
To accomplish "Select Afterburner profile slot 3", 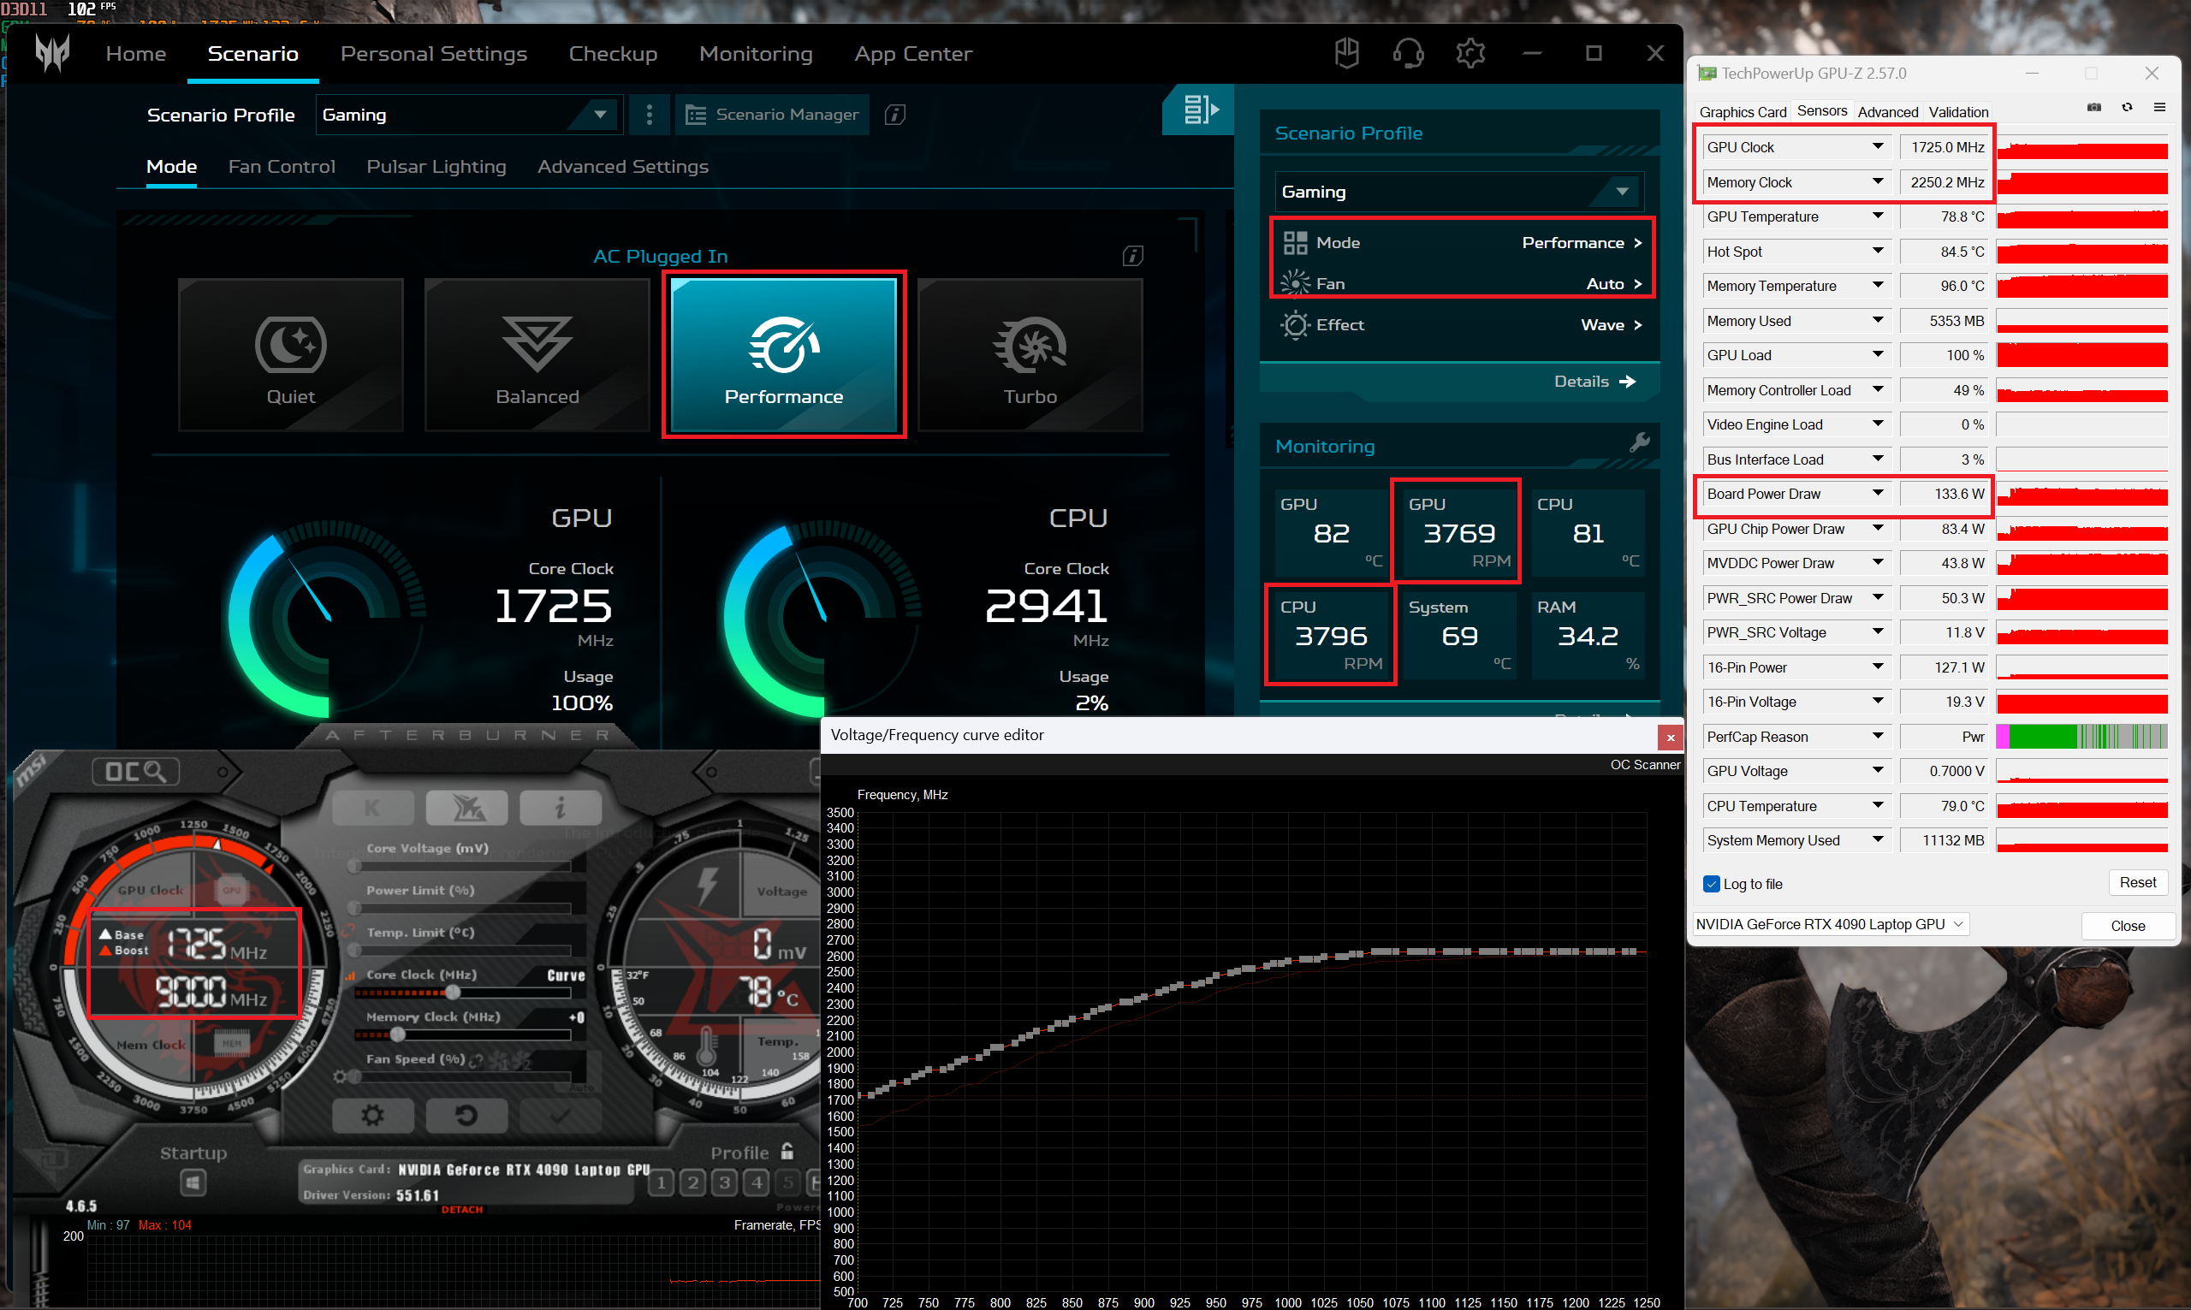I will 725,1182.
